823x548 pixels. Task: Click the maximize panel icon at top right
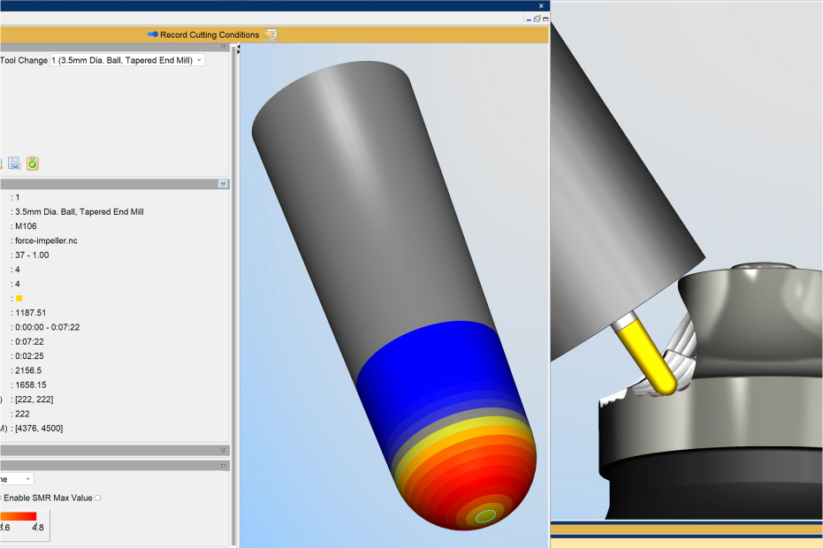(x=546, y=19)
